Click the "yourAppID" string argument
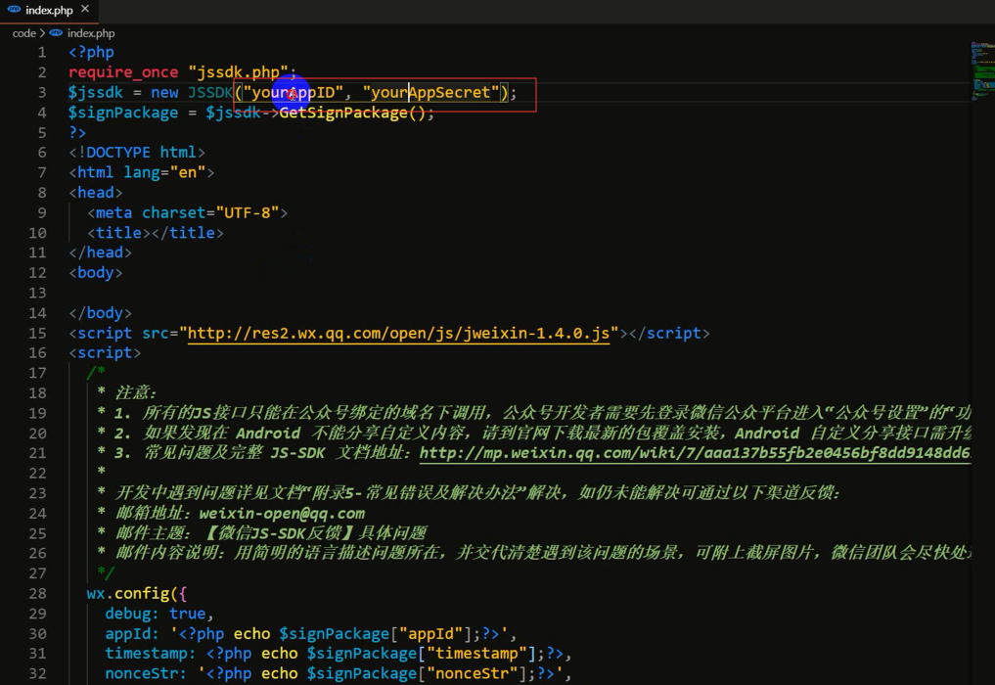Viewport: 995px width, 685px height. pyautogui.click(x=294, y=93)
